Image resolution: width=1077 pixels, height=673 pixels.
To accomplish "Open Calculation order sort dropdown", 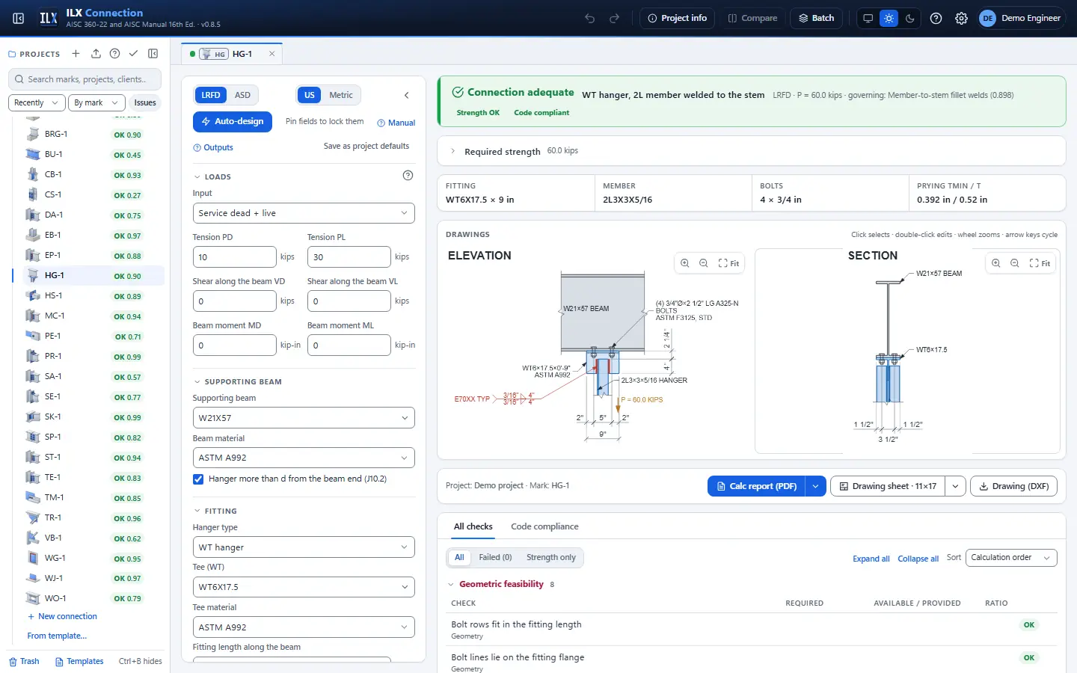I will [x=1011, y=558].
